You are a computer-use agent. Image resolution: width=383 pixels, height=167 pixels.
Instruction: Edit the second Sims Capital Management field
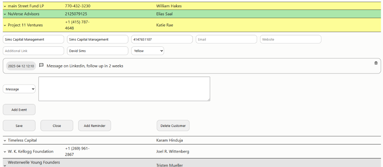click(98, 39)
